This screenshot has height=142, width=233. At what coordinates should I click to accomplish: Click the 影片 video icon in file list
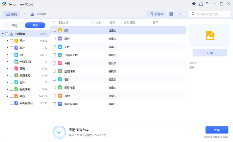60,39
